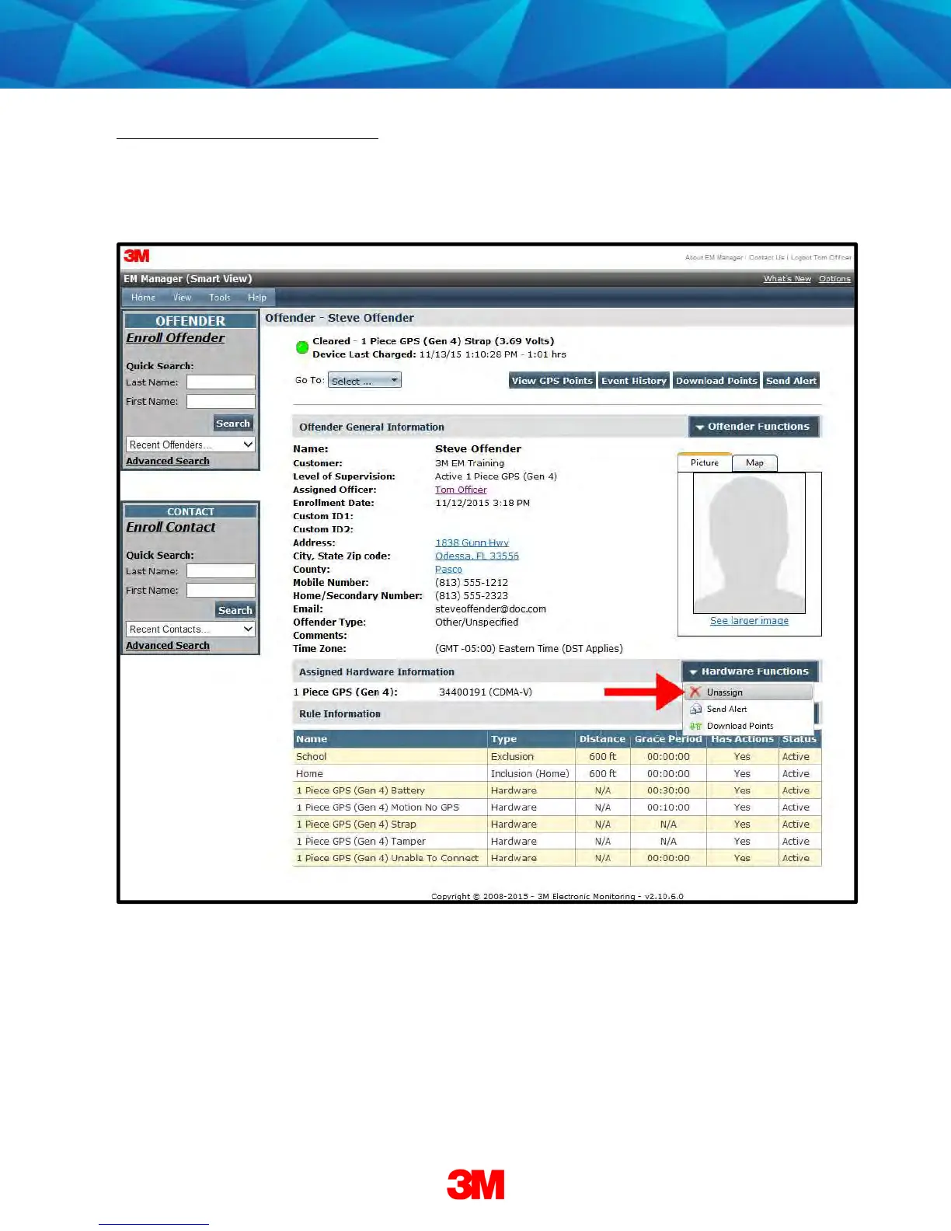The image size is (951, 1231).
Task: Open the Options link
Action: coord(834,278)
